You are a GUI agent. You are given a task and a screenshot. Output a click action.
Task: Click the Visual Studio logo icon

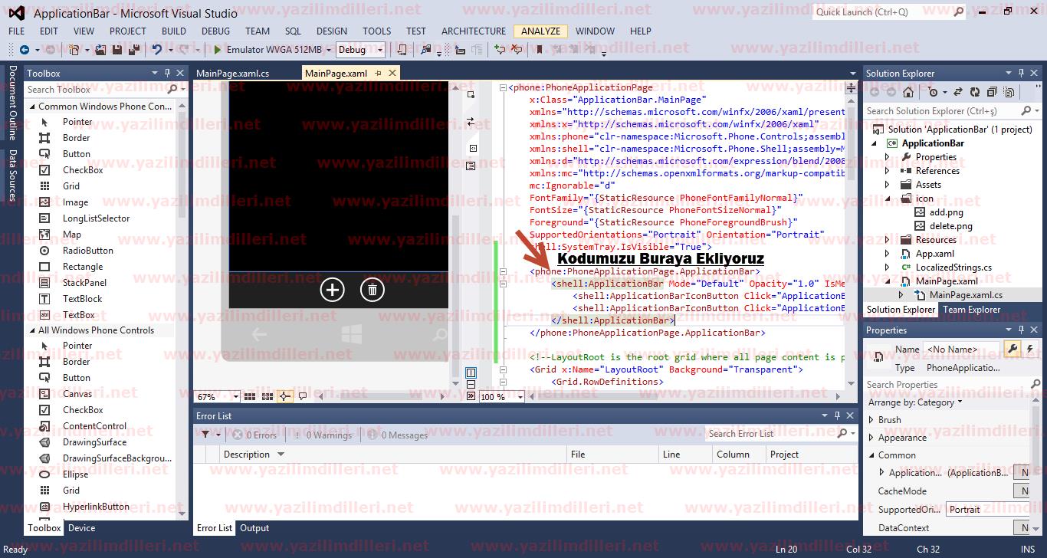pos(16,12)
